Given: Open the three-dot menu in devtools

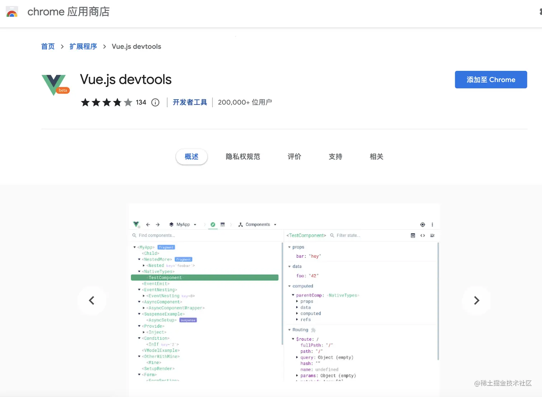Looking at the screenshot, I should (432, 224).
